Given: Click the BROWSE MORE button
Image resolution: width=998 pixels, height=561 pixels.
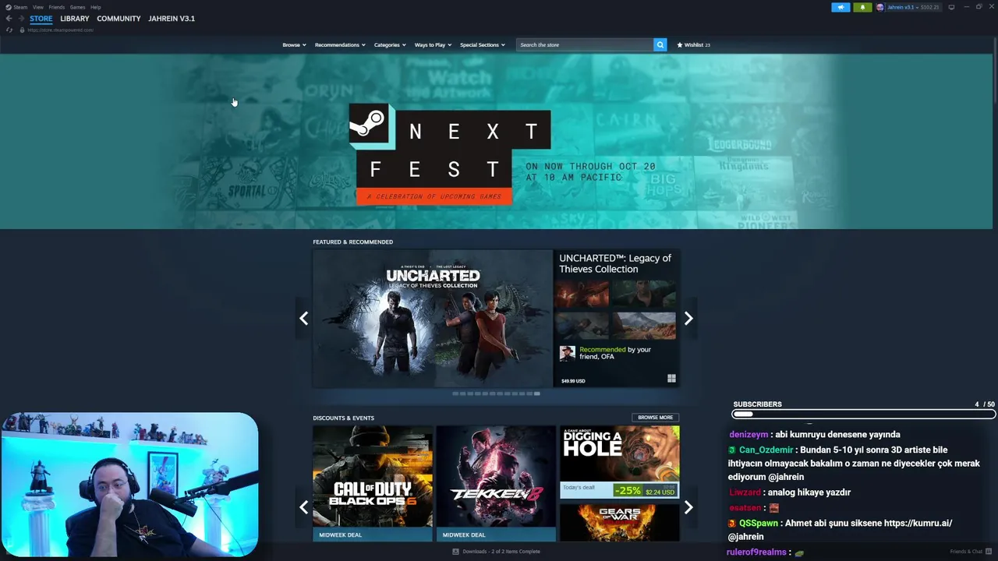Looking at the screenshot, I should coord(655,418).
